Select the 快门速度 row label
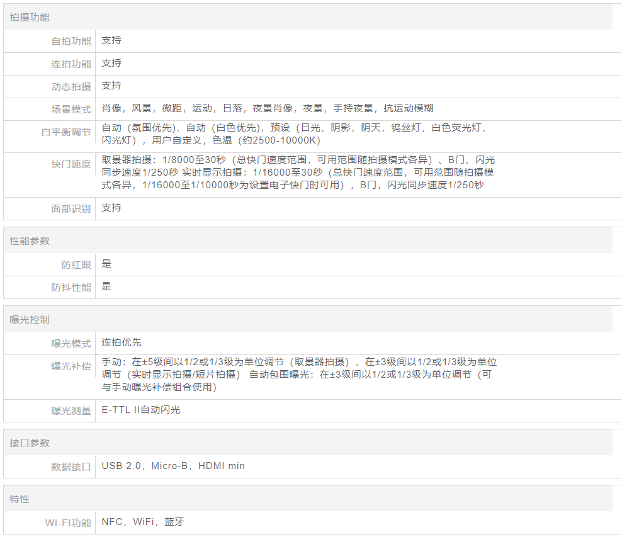Image resolution: width=627 pixels, height=537 pixels. point(71,164)
